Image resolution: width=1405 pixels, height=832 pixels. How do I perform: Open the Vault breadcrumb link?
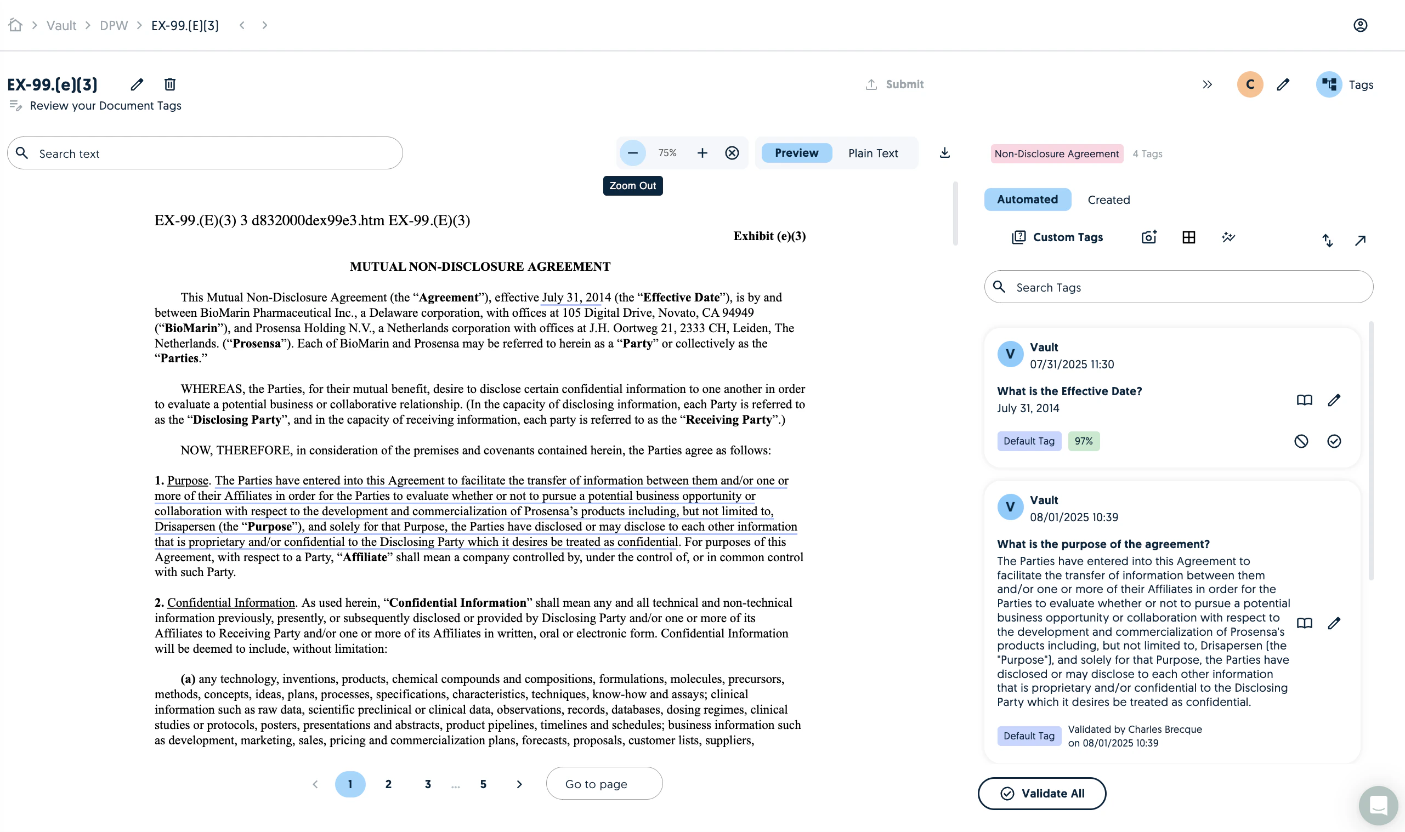click(x=61, y=25)
